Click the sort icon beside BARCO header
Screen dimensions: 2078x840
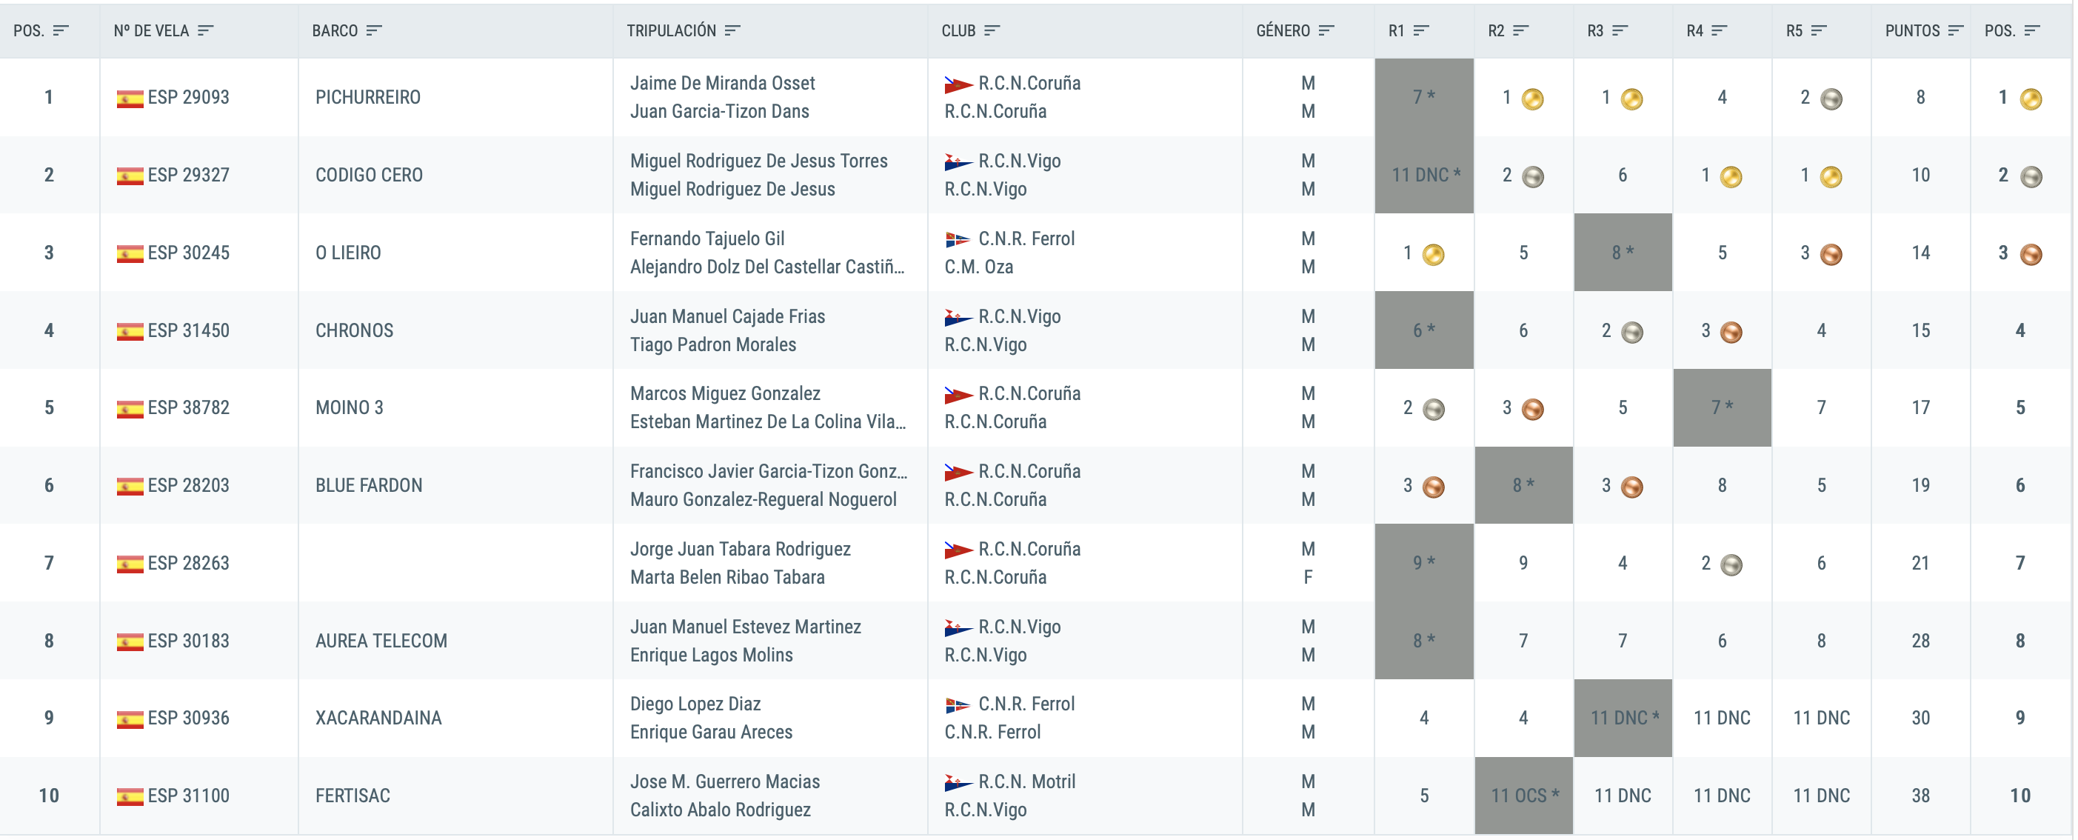372,30
